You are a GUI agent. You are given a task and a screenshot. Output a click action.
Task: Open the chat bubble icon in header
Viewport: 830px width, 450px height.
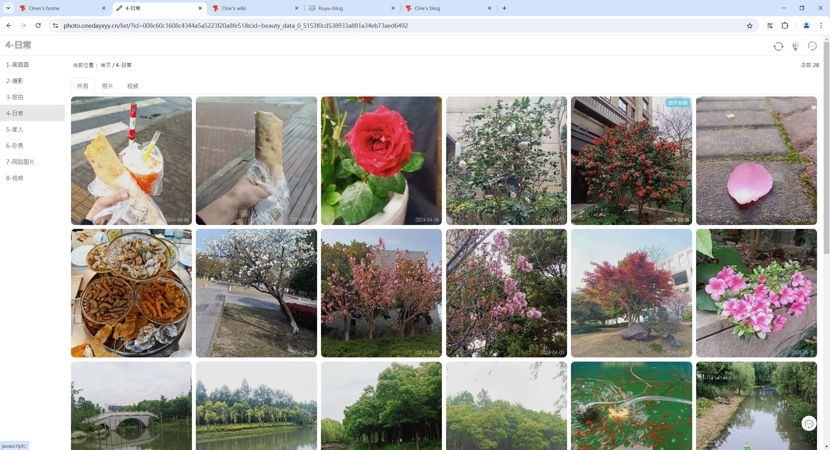coord(812,46)
